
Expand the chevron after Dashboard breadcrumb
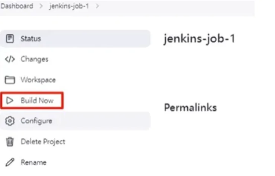pyautogui.click(x=41, y=6)
